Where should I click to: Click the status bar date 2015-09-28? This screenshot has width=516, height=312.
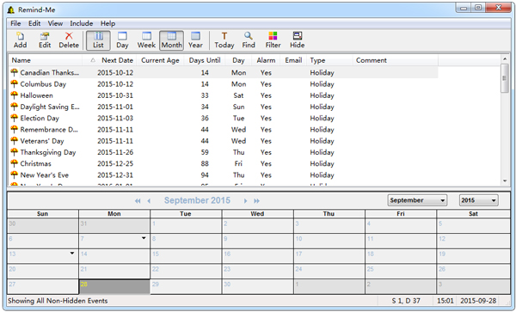[478, 301]
